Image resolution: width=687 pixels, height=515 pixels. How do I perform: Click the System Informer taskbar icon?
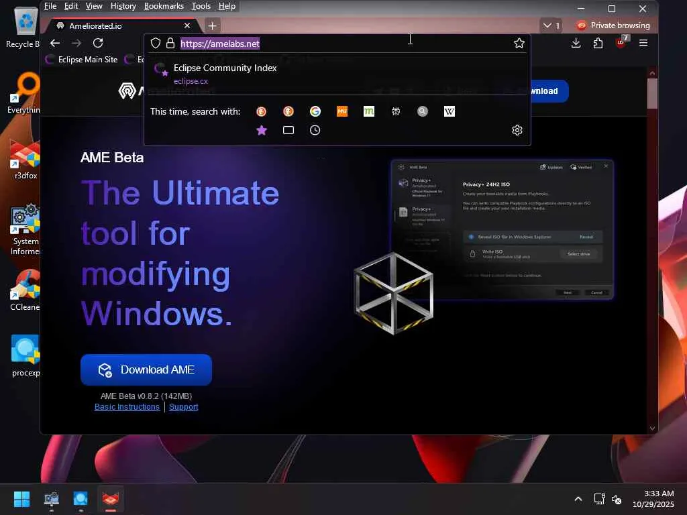(51, 499)
